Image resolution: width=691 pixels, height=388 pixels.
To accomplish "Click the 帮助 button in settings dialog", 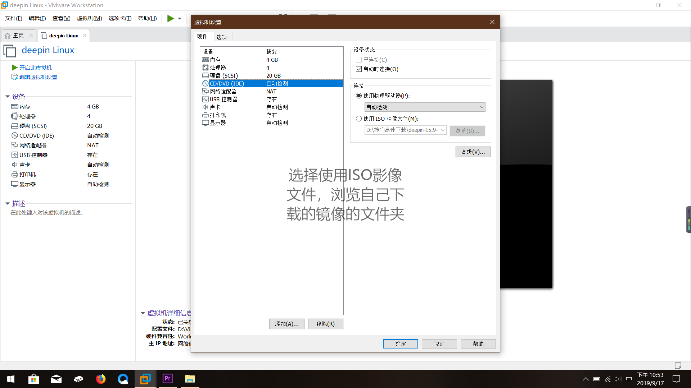I will pos(478,344).
